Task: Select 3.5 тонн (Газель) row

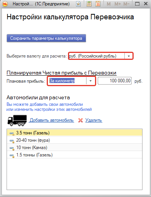Action: [x=75, y=133]
